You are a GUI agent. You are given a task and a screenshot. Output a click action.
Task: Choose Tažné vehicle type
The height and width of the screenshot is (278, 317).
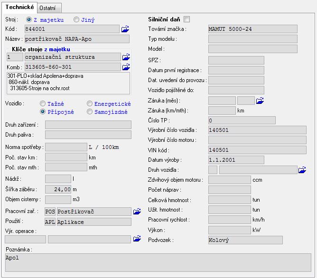coord(42,103)
